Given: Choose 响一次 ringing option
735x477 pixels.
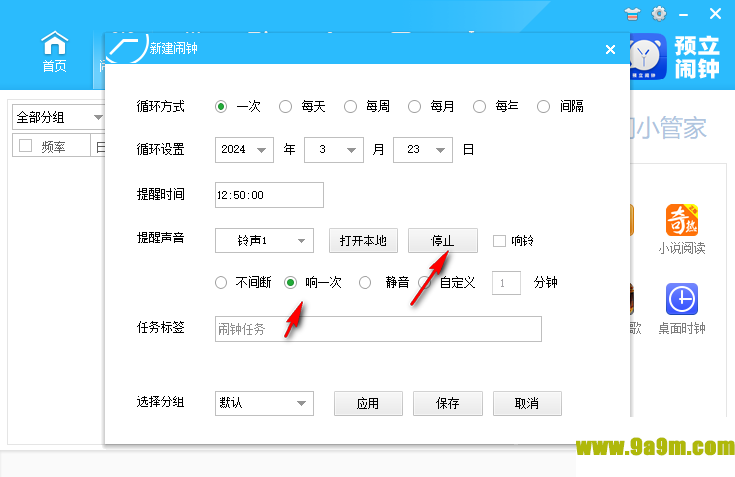Looking at the screenshot, I should coord(291,283).
